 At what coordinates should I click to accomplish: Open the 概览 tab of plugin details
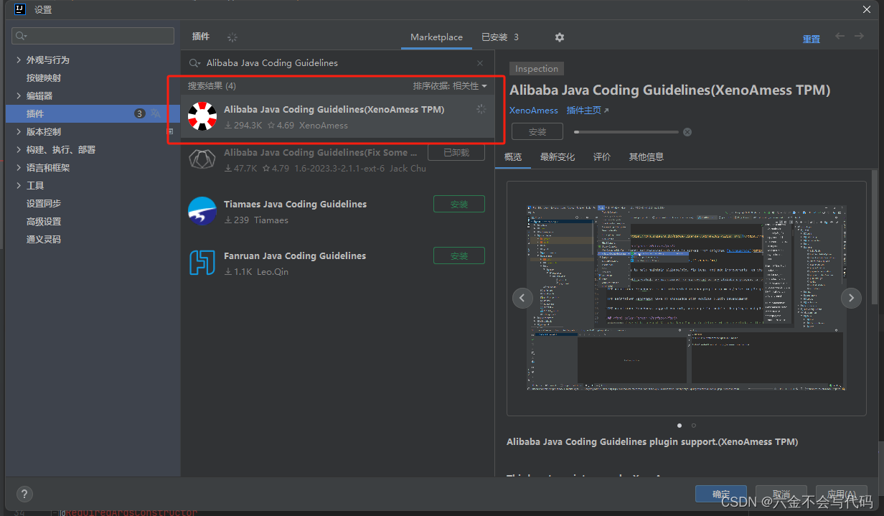coord(513,157)
